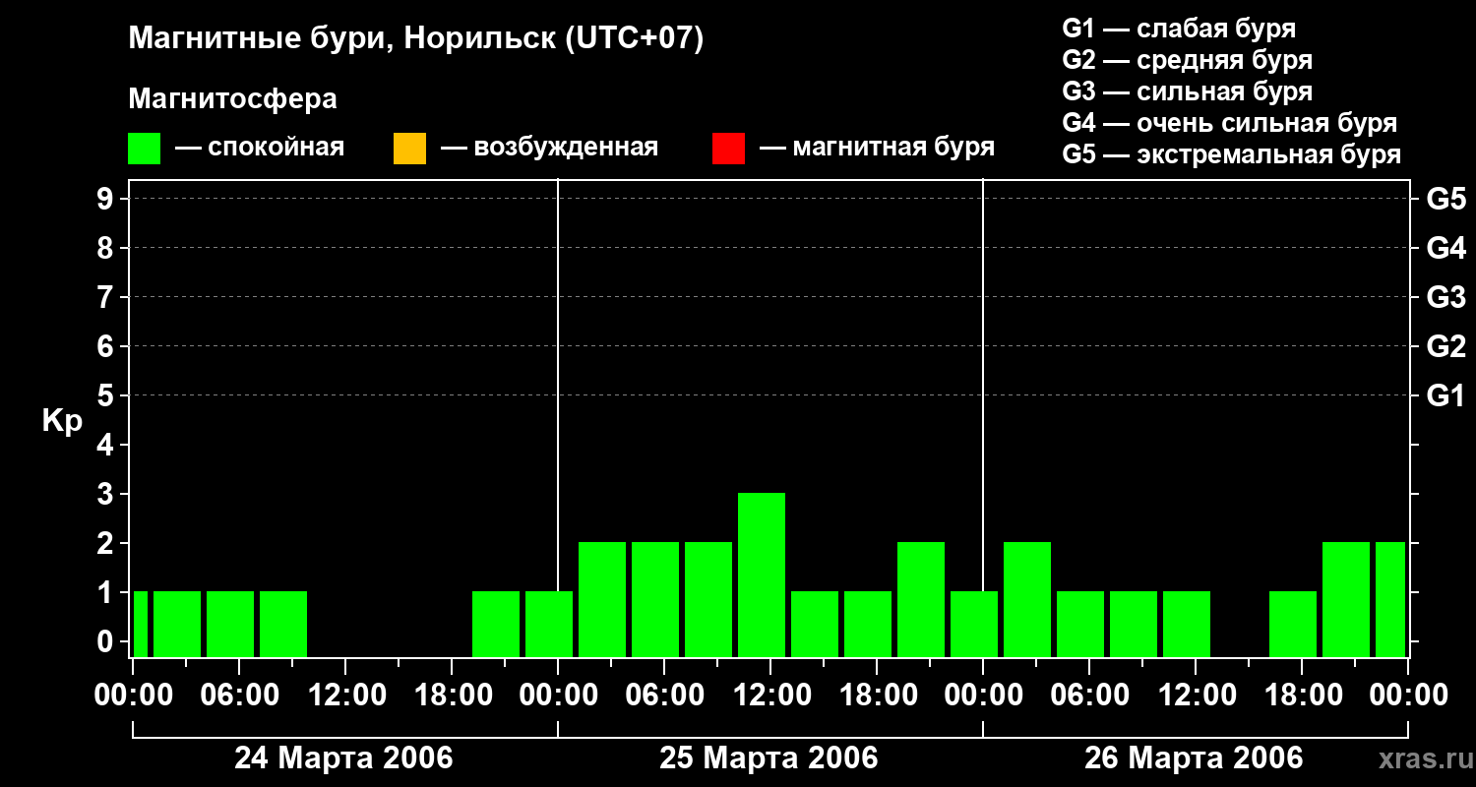Image resolution: width=1476 pixels, height=787 pixels.
Task: Click the bar crossing midnight between 24 and 25 March
Action: click(x=549, y=624)
